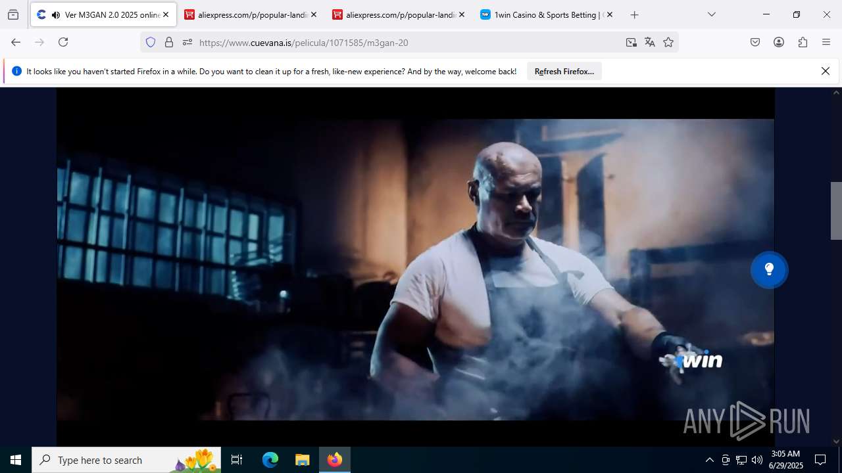Bookmark this page with the star

pos(668,42)
